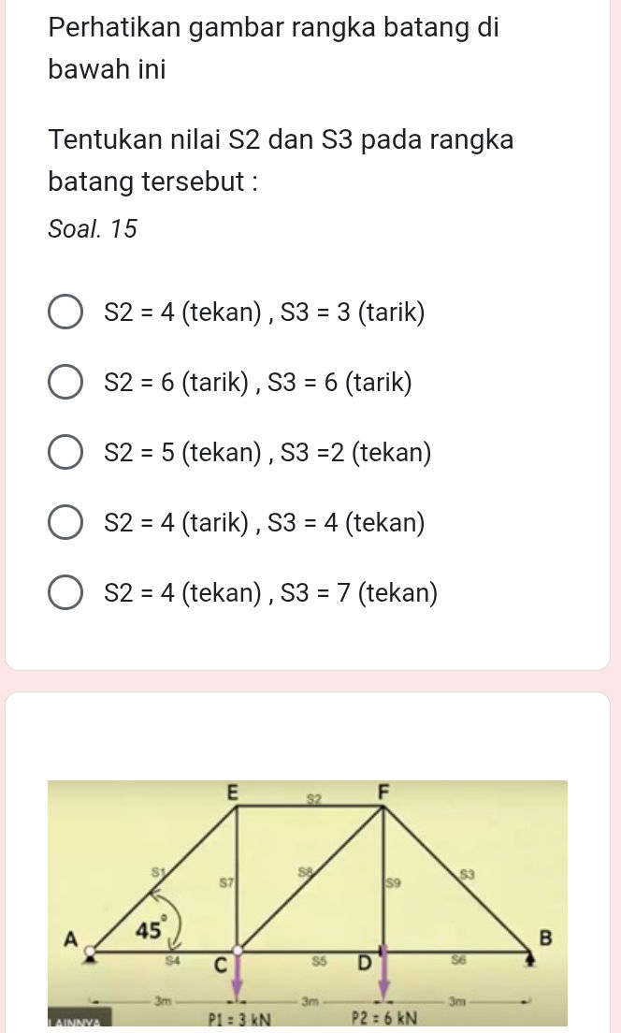Click the S3 label on the right diagonal
This screenshot has height=1033, width=621.
coord(469,874)
